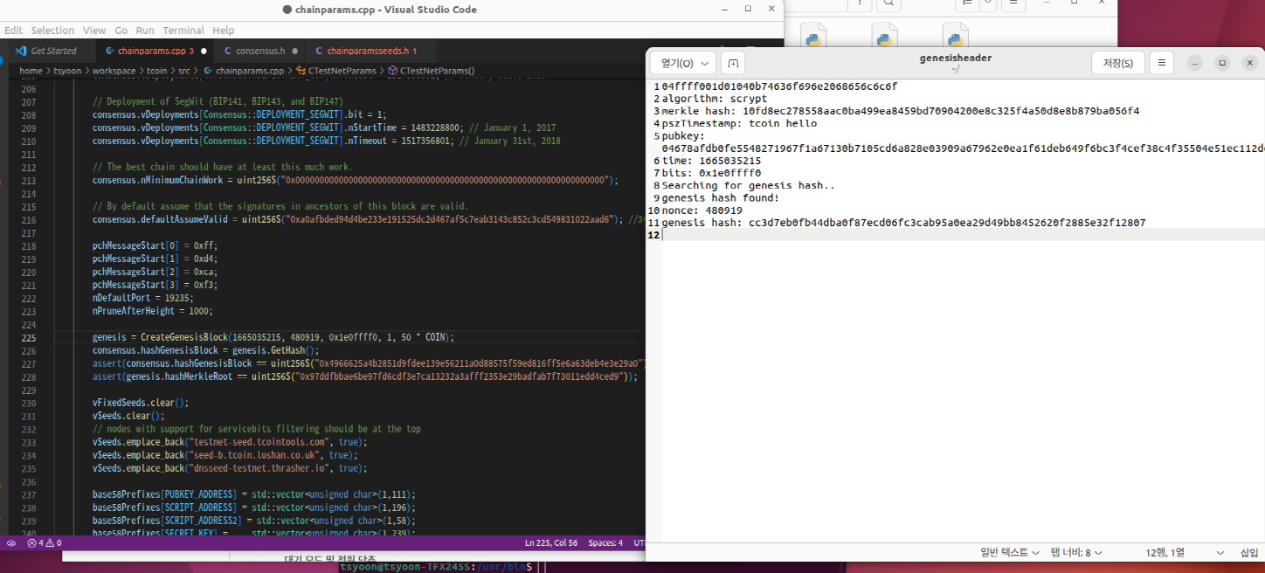Click the genesisheader title in gedit header
This screenshot has width=1265, height=573.
click(956, 58)
